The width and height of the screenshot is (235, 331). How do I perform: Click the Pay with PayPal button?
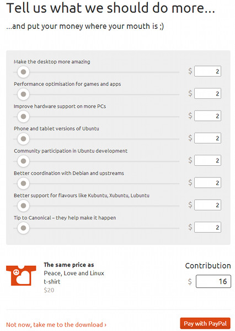(x=205, y=323)
